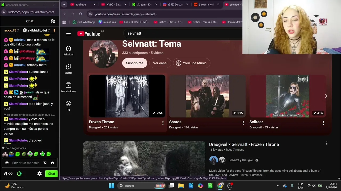The height and width of the screenshot is (191, 341).
Task: Subscribe to Selvnatt with Suscribirse button
Action: [135, 63]
